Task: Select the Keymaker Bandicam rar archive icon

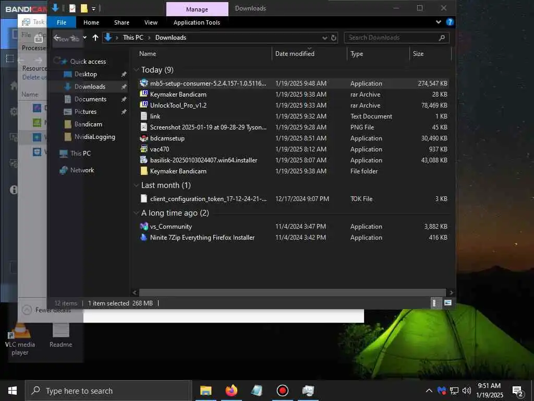Action: click(144, 94)
